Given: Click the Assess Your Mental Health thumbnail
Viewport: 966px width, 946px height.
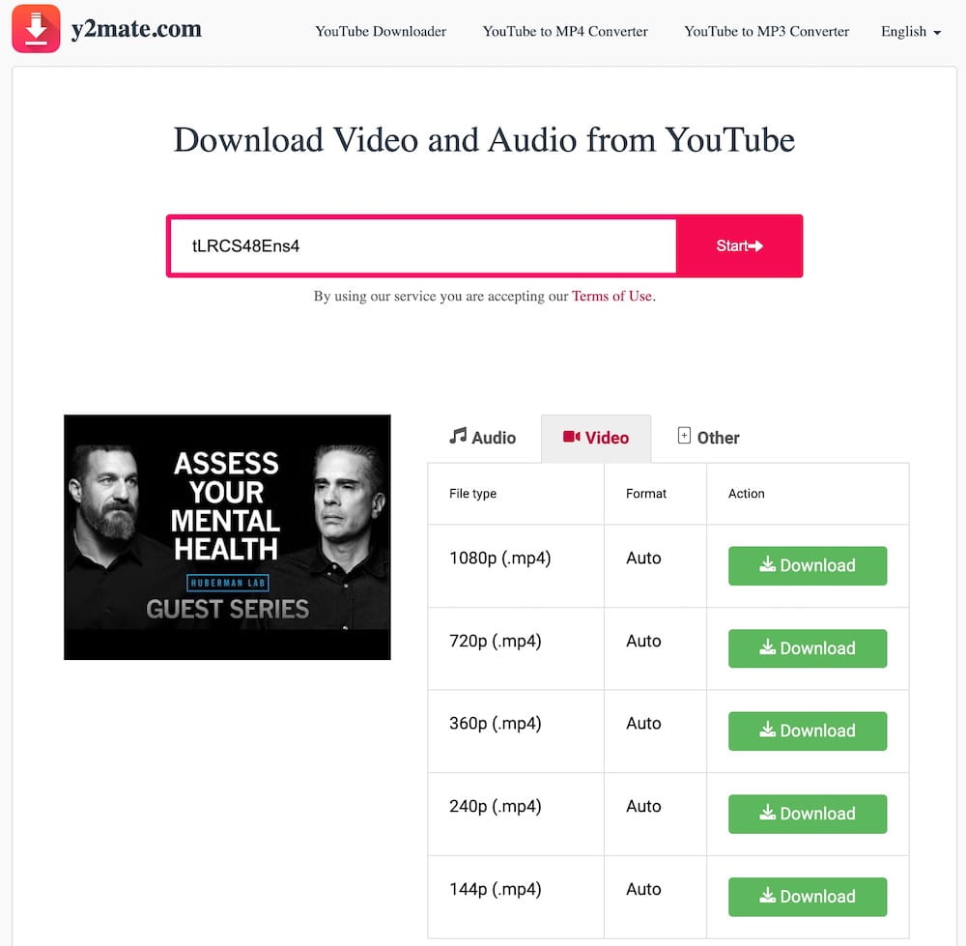Looking at the screenshot, I should 227,537.
